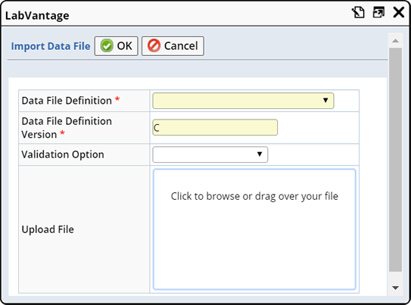
Task: Click the scrollbar up arrow
Action: click(x=396, y=41)
